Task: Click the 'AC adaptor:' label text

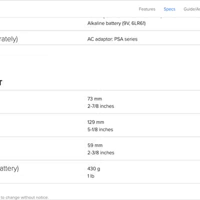Action: click(100, 39)
